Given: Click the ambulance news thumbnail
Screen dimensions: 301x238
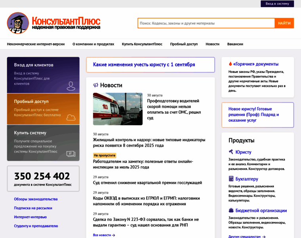Looking at the screenshot, I should tap(118, 109).
